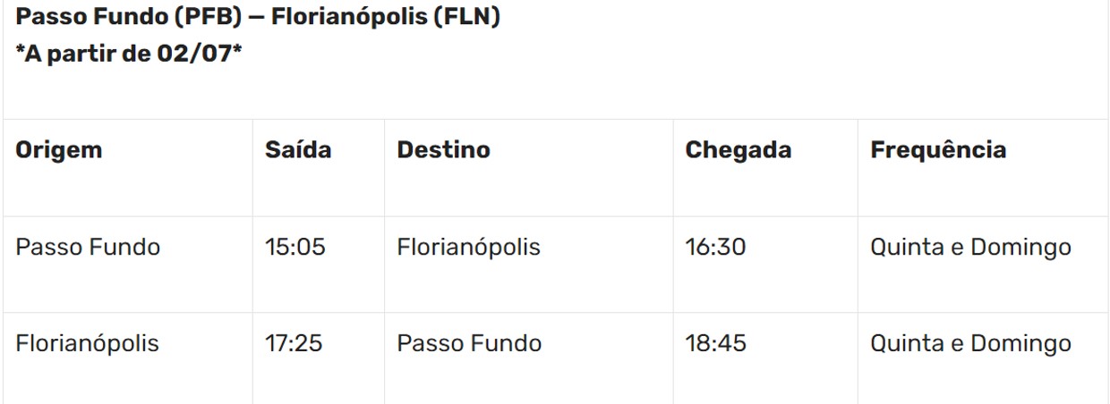Click Passo Fundo in the second row's destination cell
The height and width of the screenshot is (404, 1110).
[x=469, y=343]
